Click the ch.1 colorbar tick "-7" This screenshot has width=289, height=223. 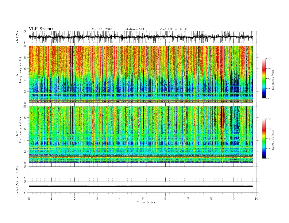[x=269, y=98]
